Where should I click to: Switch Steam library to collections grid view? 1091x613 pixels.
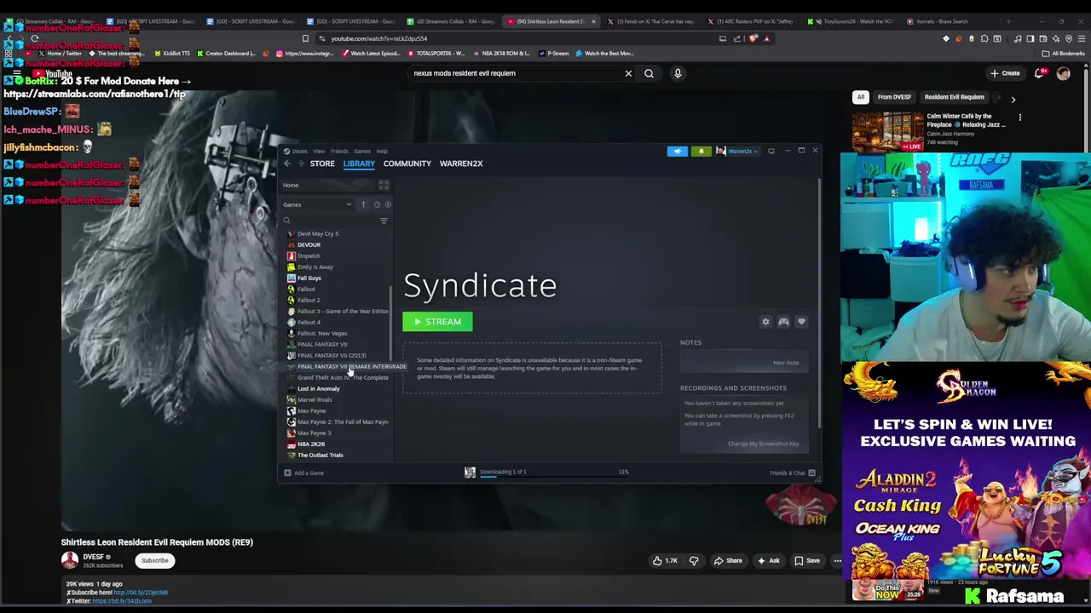click(384, 185)
